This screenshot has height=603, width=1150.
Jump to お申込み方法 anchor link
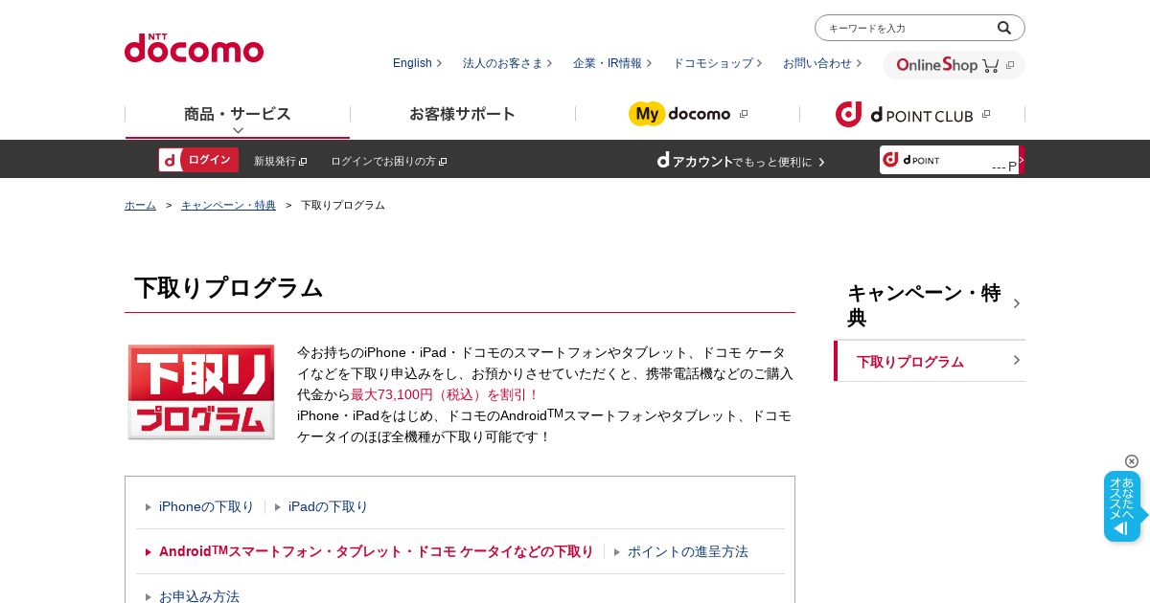pyautogui.click(x=199, y=596)
